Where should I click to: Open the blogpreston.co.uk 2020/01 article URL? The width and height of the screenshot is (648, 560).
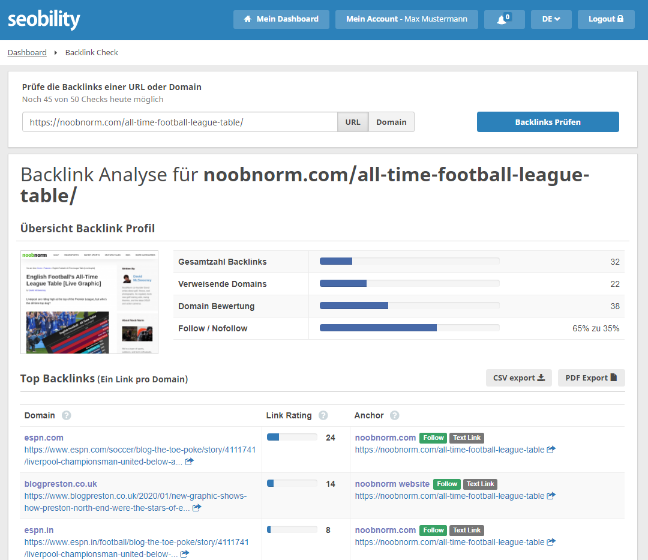[x=135, y=502]
